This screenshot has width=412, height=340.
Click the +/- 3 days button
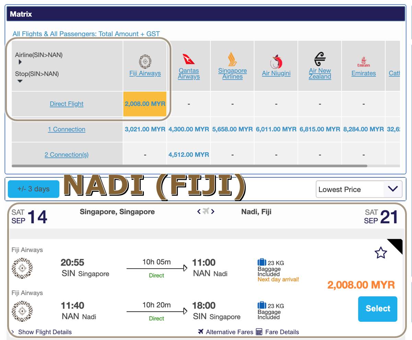pyautogui.click(x=33, y=189)
